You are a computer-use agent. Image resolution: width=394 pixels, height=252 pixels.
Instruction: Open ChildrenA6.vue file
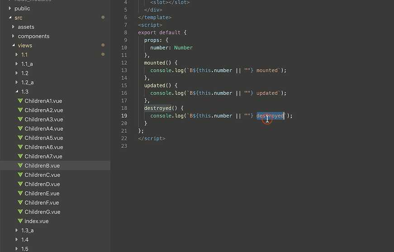point(44,147)
